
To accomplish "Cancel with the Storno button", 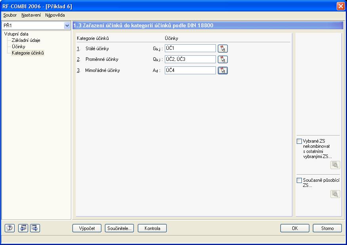I will (x=327, y=228).
